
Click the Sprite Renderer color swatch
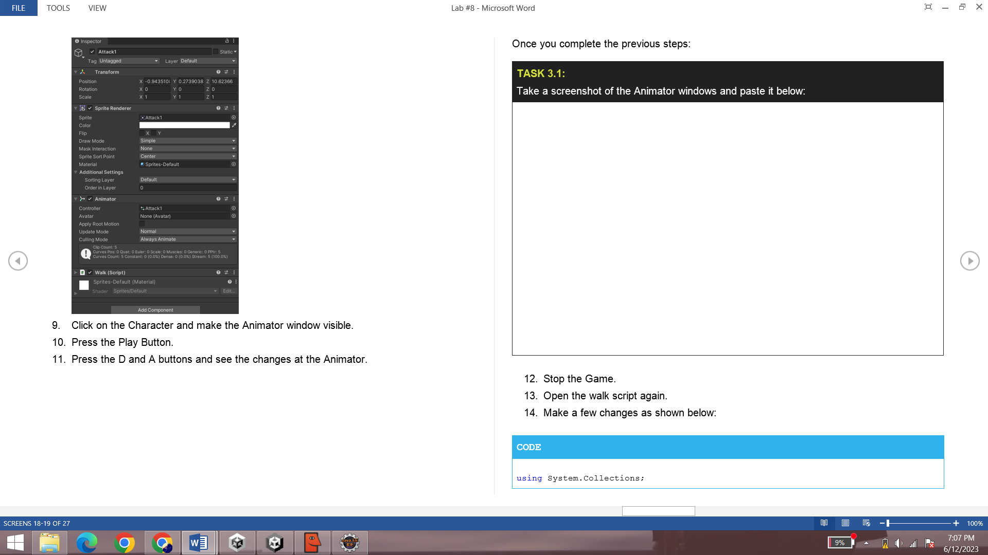point(184,125)
